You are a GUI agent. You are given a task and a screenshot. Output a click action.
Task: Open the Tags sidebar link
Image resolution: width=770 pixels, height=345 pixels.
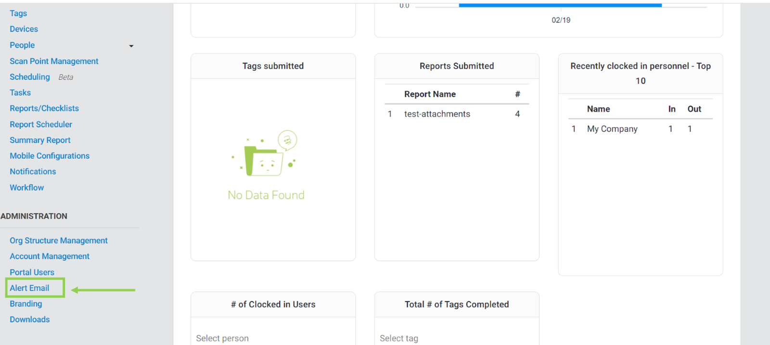(x=18, y=13)
